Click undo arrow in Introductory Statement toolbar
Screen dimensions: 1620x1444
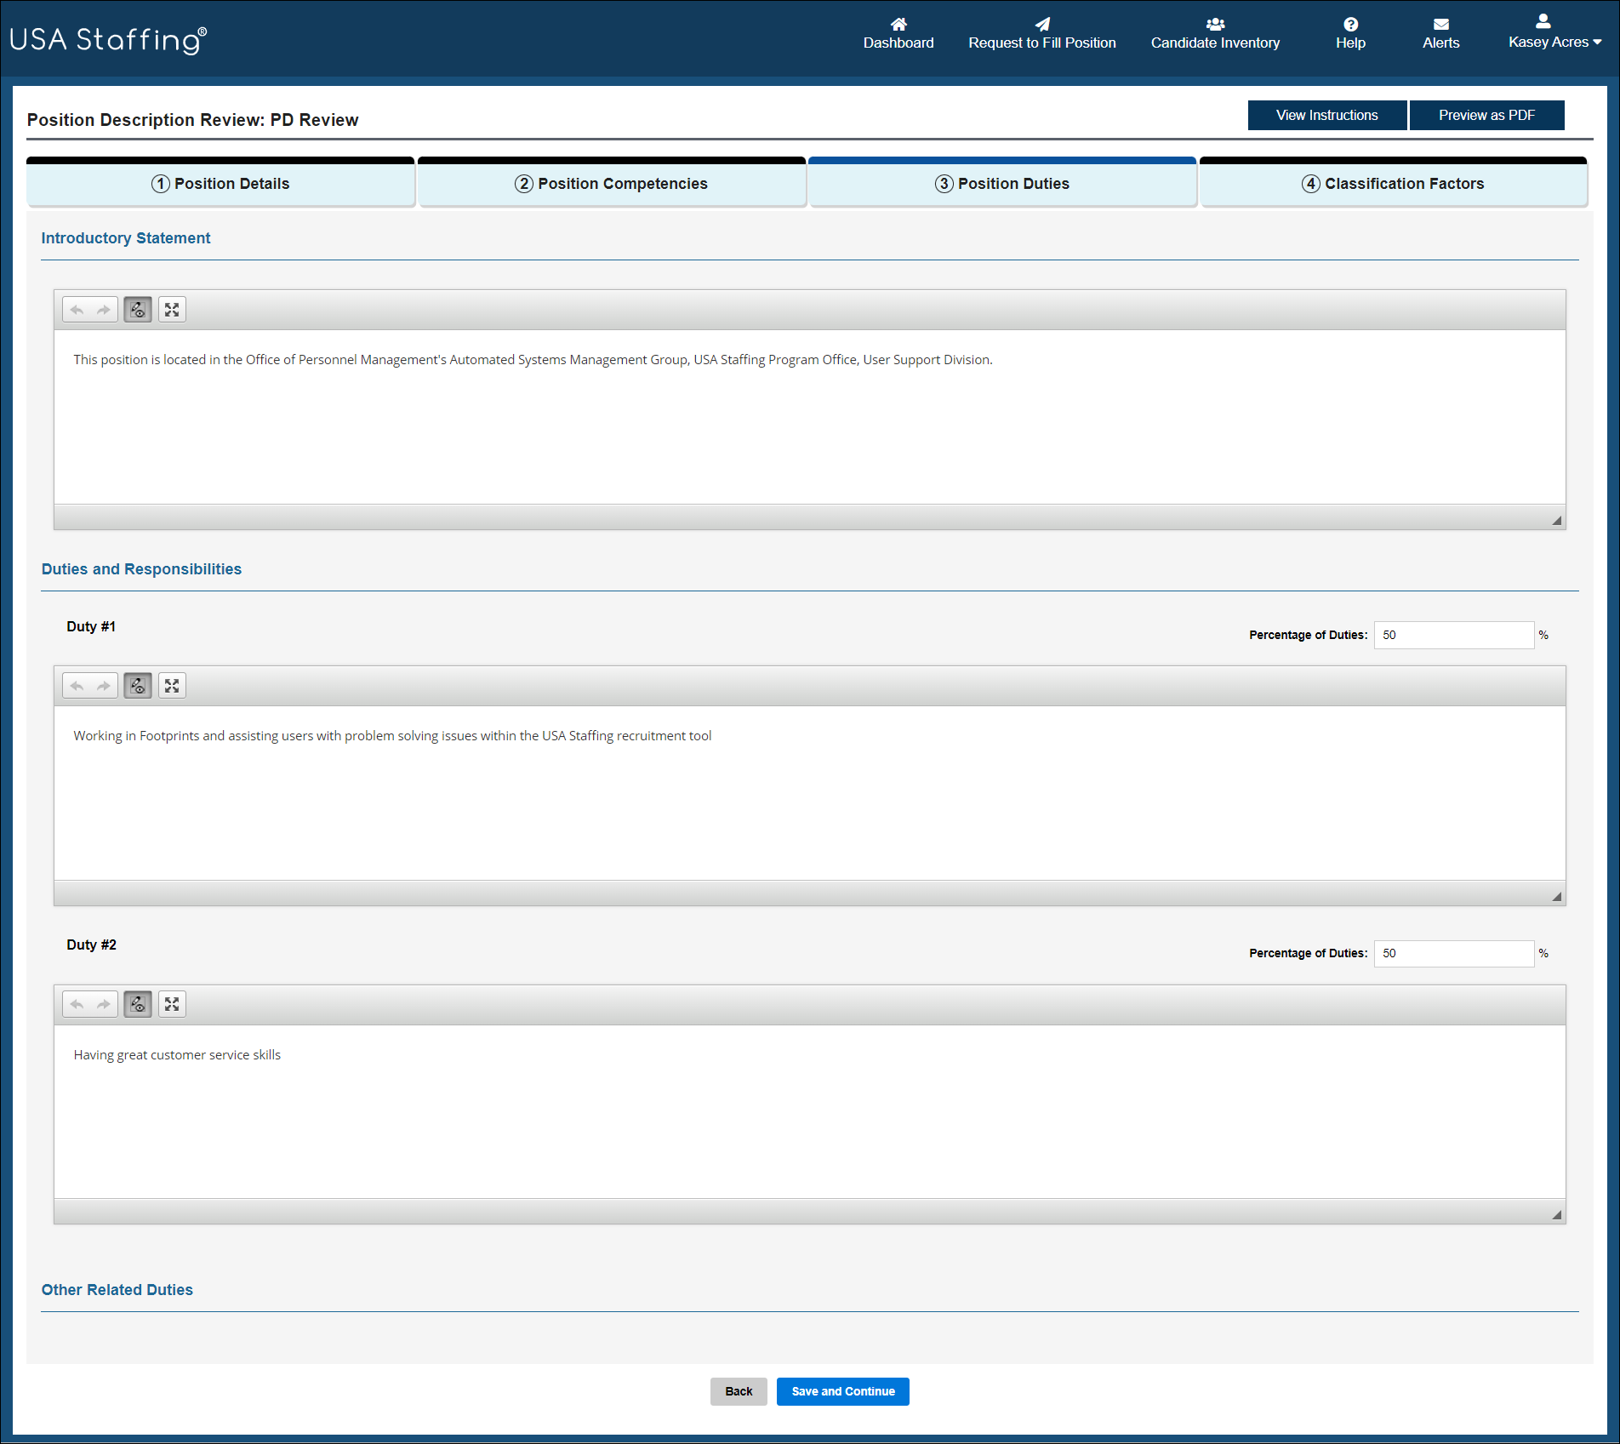click(x=77, y=310)
